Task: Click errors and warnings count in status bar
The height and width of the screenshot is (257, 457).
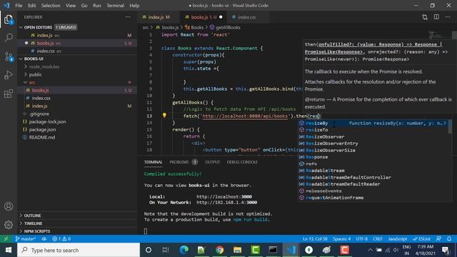Action: [61, 239]
